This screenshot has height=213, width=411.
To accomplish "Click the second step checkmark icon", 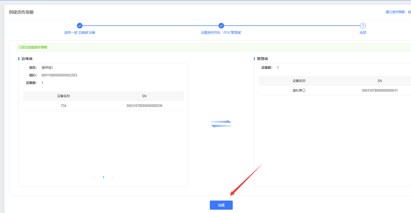I will pyautogui.click(x=221, y=26).
